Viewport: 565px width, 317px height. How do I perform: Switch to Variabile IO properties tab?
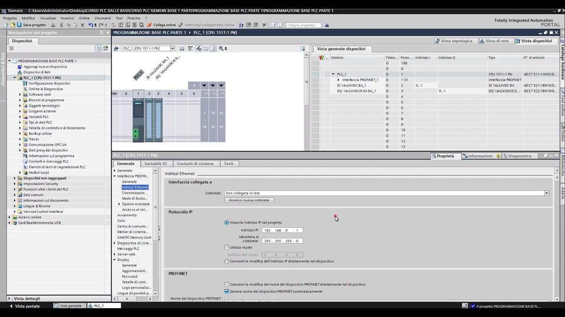[155, 164]
